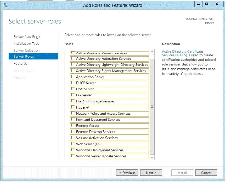Check Active Directory Federation Services checkbox
226x182 pixels.
pos(73,59)
